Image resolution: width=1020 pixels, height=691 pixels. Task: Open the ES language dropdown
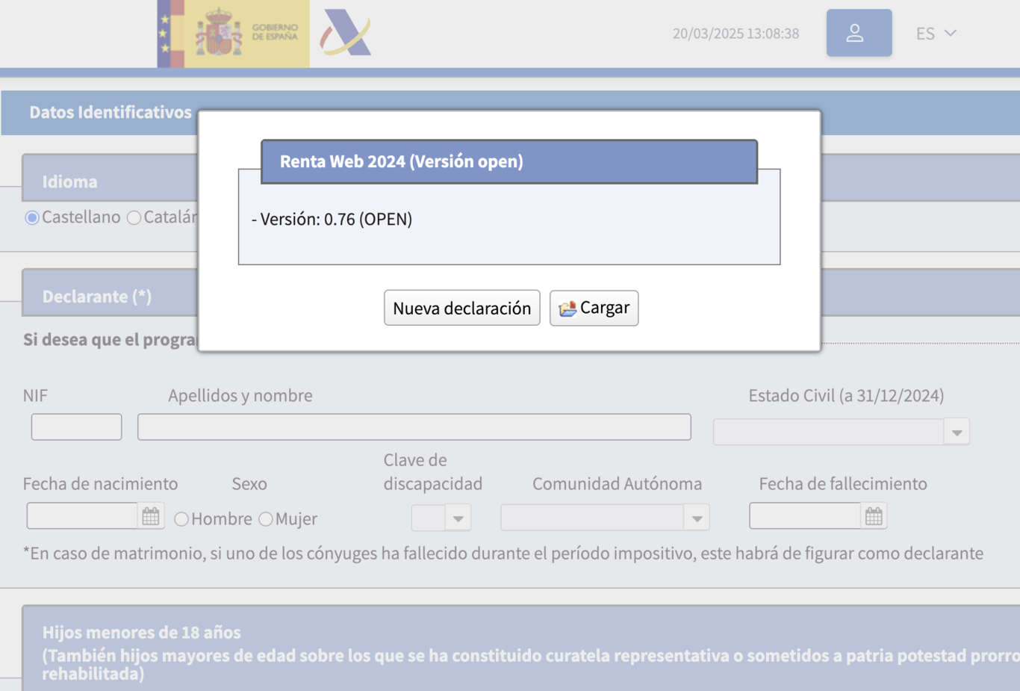[936, 34]
